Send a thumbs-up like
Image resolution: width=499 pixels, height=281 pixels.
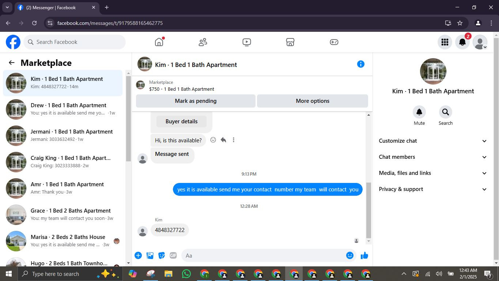(364, 255)
